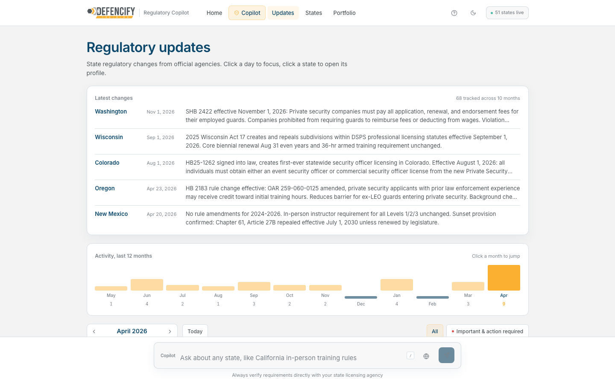Click the Defencify logo
The width and height of the screenshot is (615, 384).
111,12
